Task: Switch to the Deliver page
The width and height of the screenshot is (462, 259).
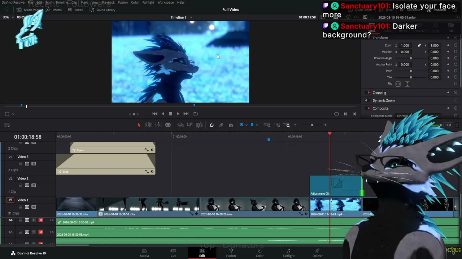Action: [x=318, y=253]
